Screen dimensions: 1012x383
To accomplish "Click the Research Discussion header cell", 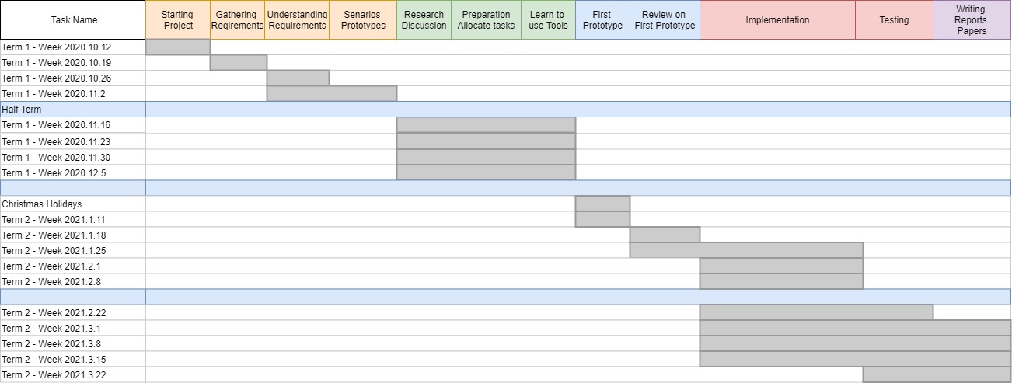I will point(424,20).
